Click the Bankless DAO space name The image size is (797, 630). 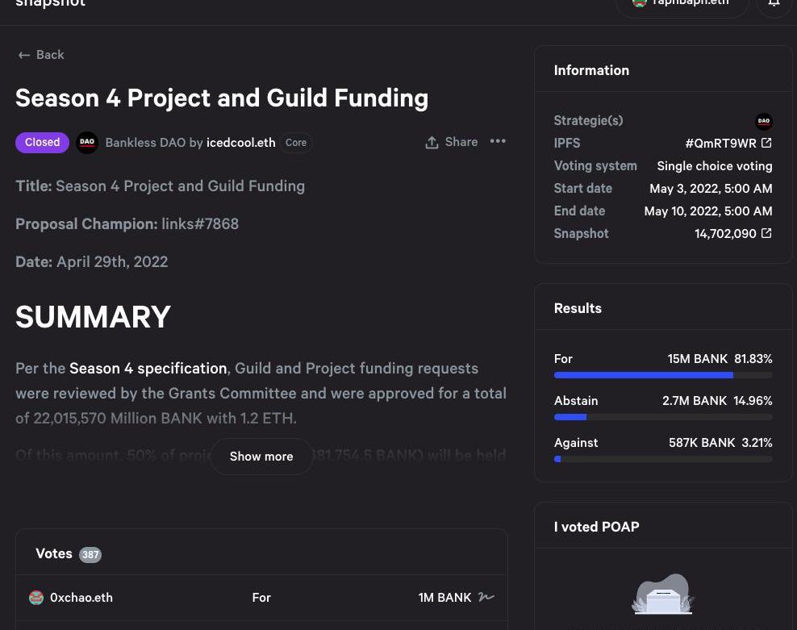coord(145,143)
